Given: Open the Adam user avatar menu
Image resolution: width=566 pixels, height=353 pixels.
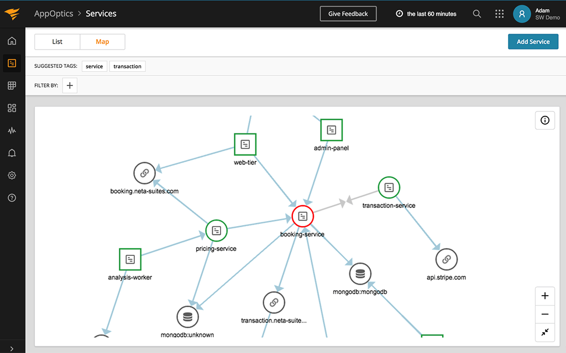Looking at the screenshot, I should pyautogui.click(x=522, y=14).
